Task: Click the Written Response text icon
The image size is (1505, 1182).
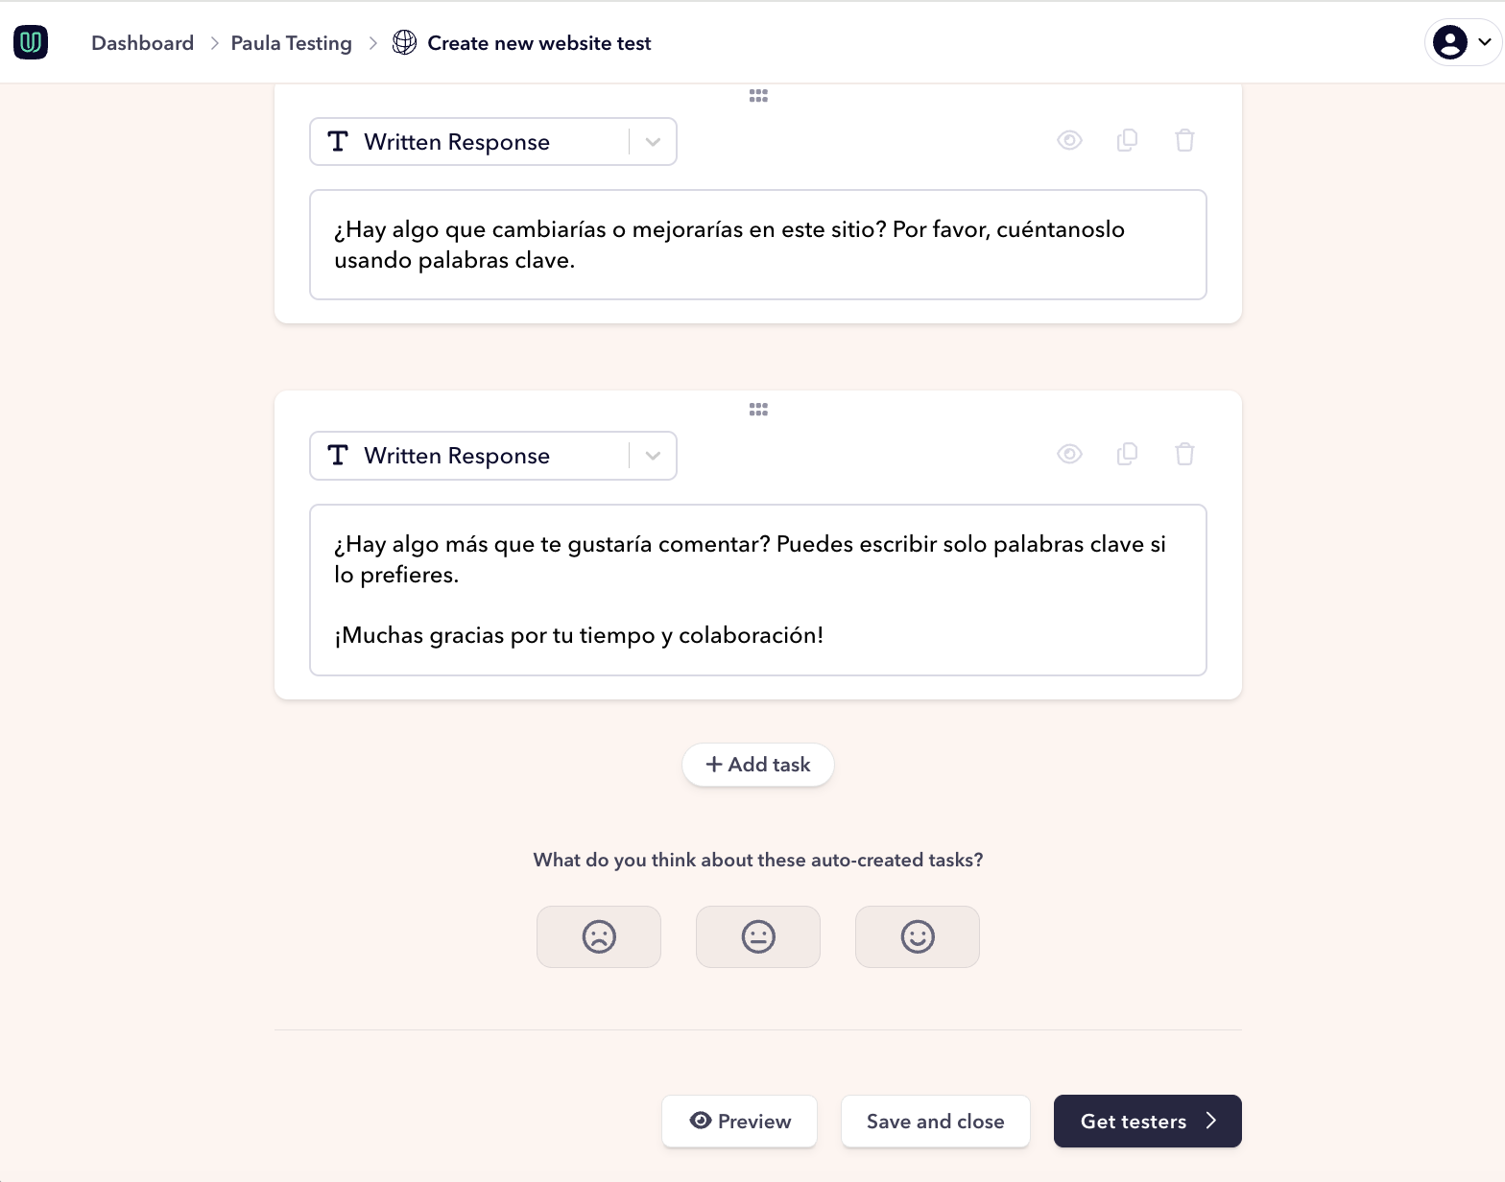Action: [338, 141]
